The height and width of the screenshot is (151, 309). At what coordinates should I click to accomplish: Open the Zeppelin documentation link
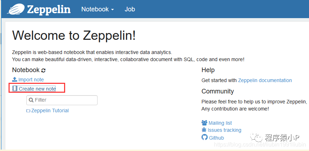coord(265,80)
